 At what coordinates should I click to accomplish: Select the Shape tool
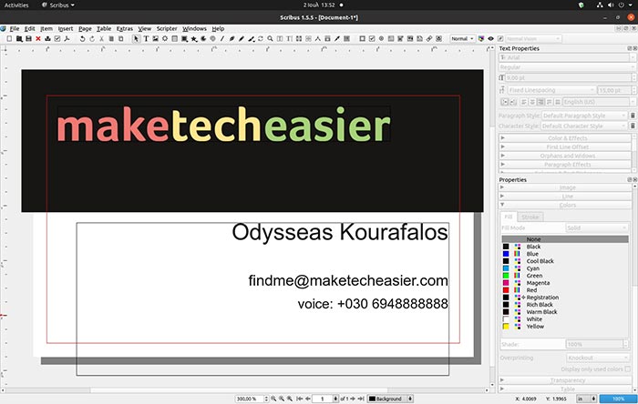(184, 38)
